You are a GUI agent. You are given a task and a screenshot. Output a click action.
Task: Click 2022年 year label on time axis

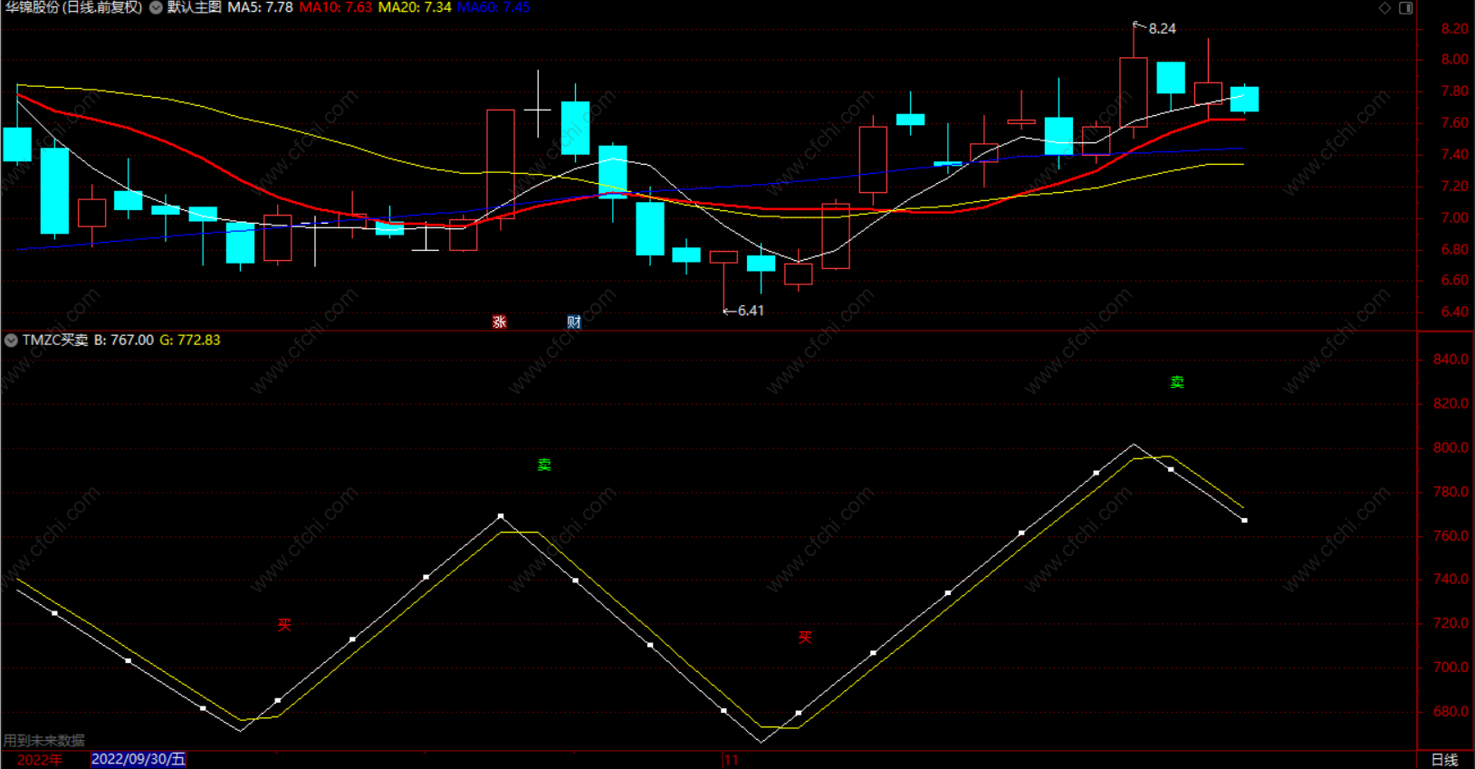click(x=40, y=760)
